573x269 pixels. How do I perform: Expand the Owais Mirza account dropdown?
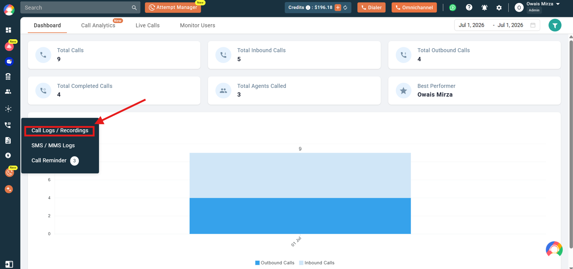tap(558, 4)
